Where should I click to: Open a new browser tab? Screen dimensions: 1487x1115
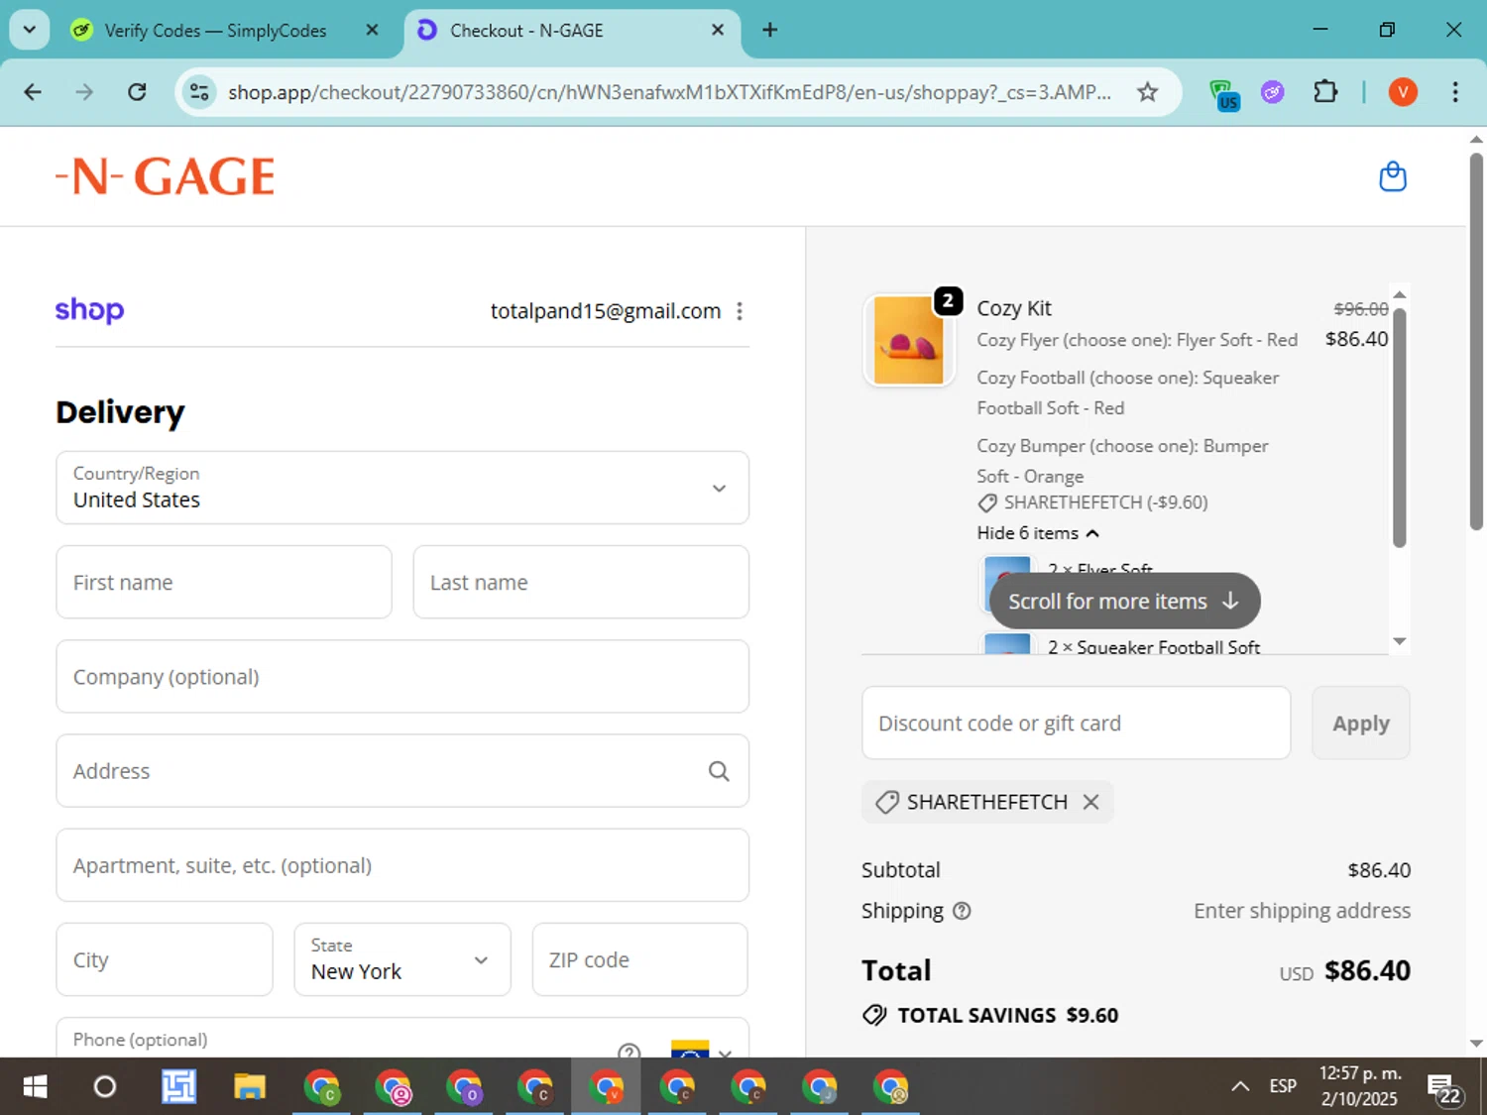click(x=769, y=30)
